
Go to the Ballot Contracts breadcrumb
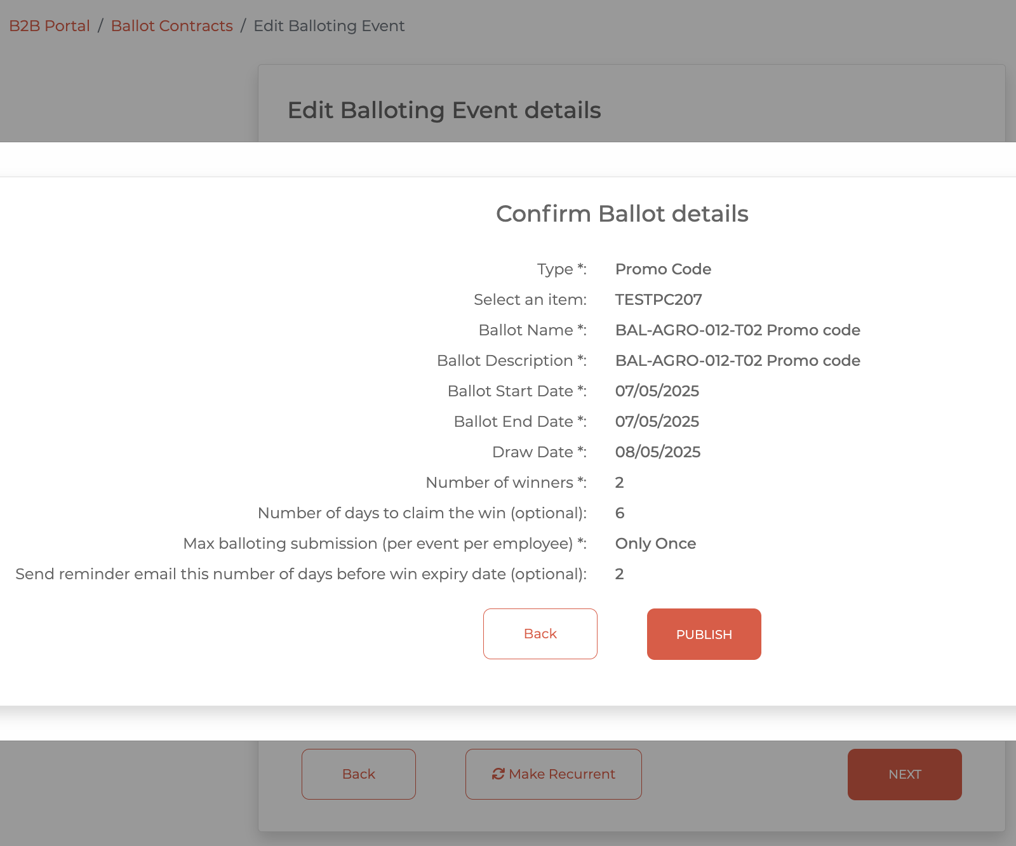click(171, 26)
